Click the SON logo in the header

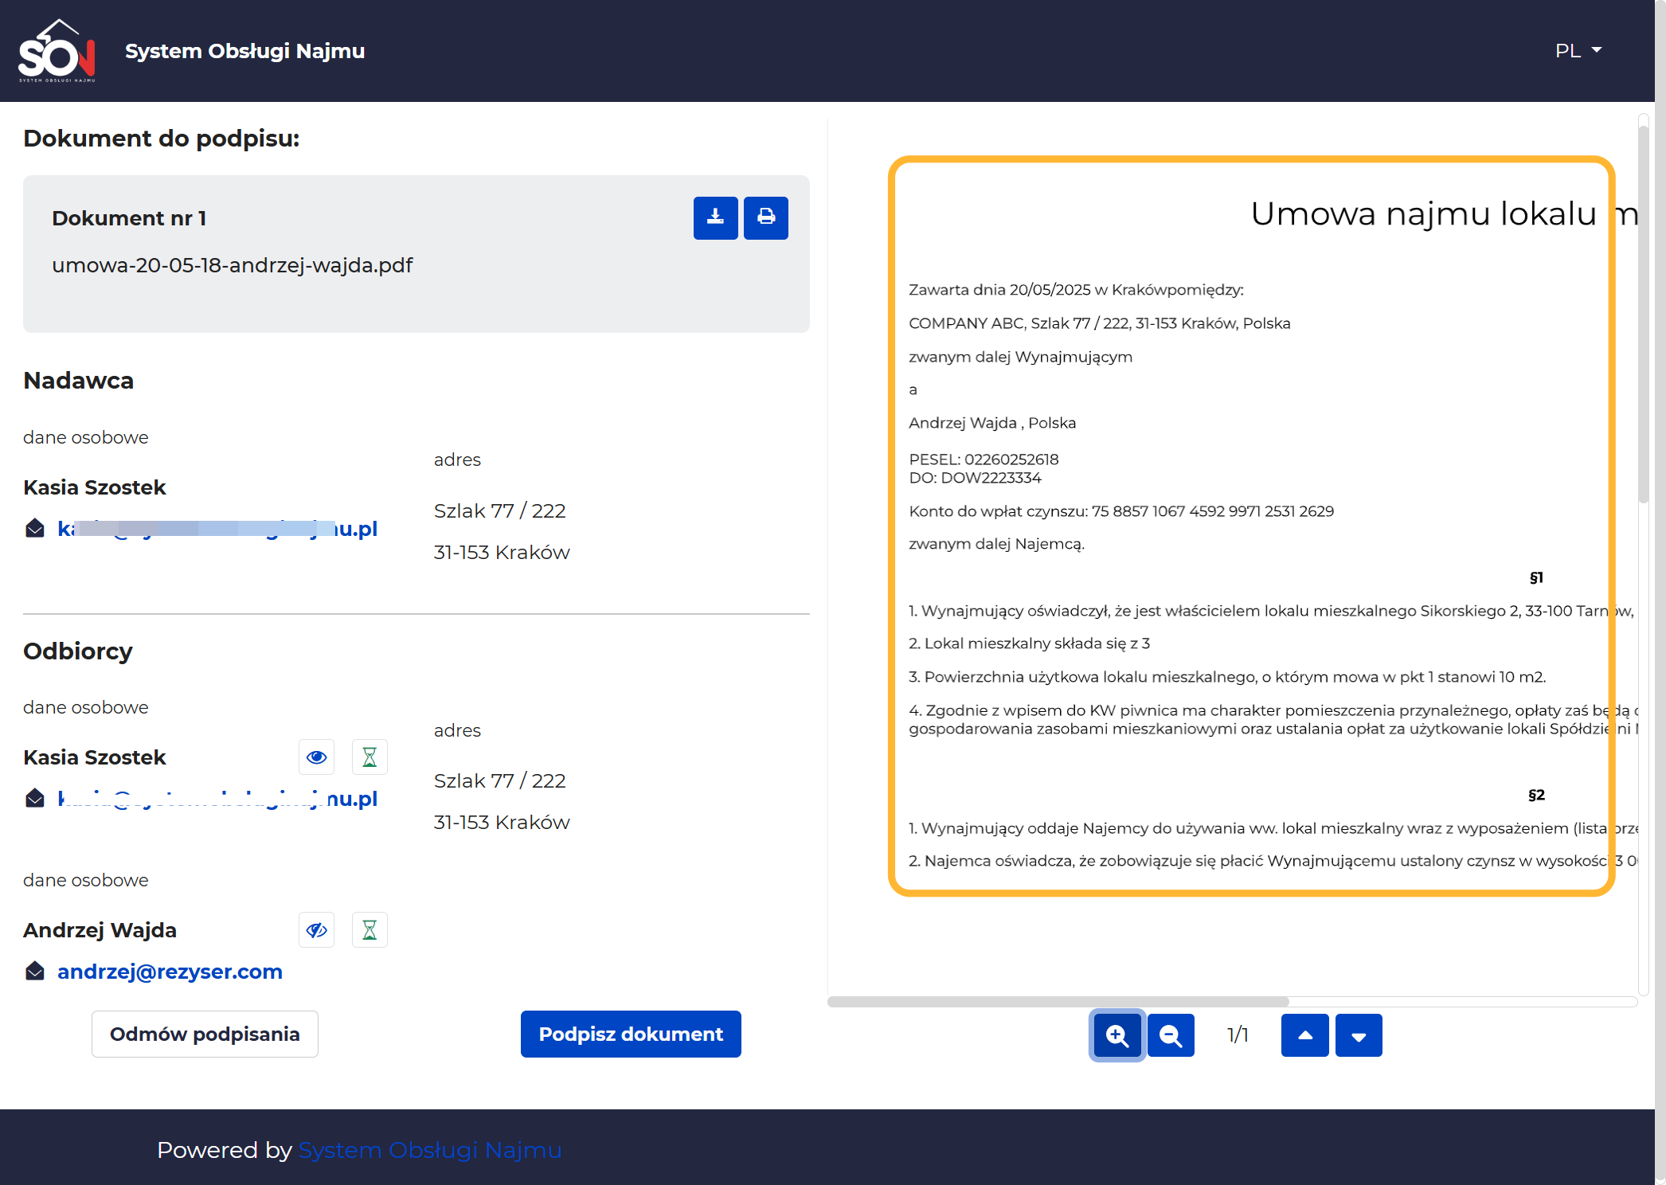point(57,51)
